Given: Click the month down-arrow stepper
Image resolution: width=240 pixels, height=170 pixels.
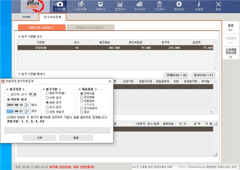Looking at the screenshot, I should click(30, 94).
